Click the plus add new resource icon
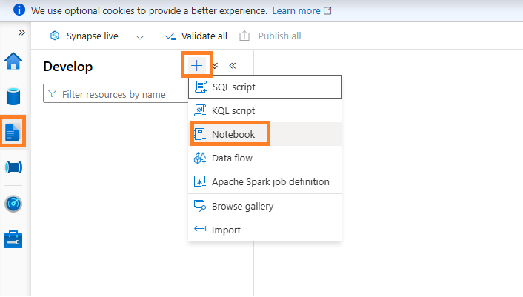Image resolution: width=523 pixels, height=297 pixels. pos(197,65)
